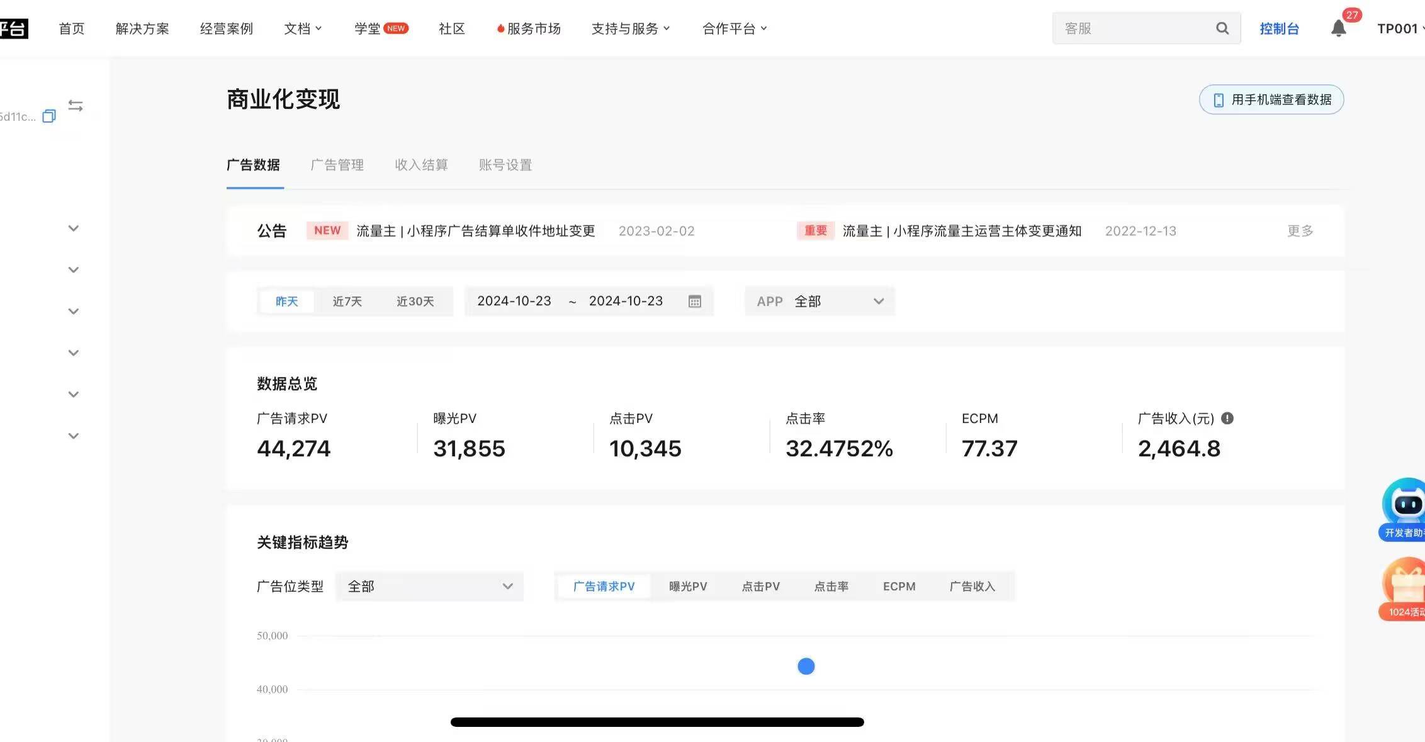Switch to the 收入结算 tab

click(420, 165)
